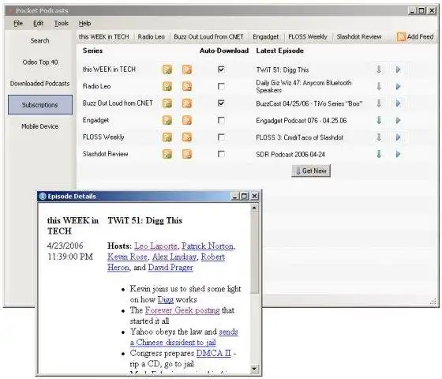Select Slashdot Review top feed tab
442x379 pixels.
pos(359,36)
